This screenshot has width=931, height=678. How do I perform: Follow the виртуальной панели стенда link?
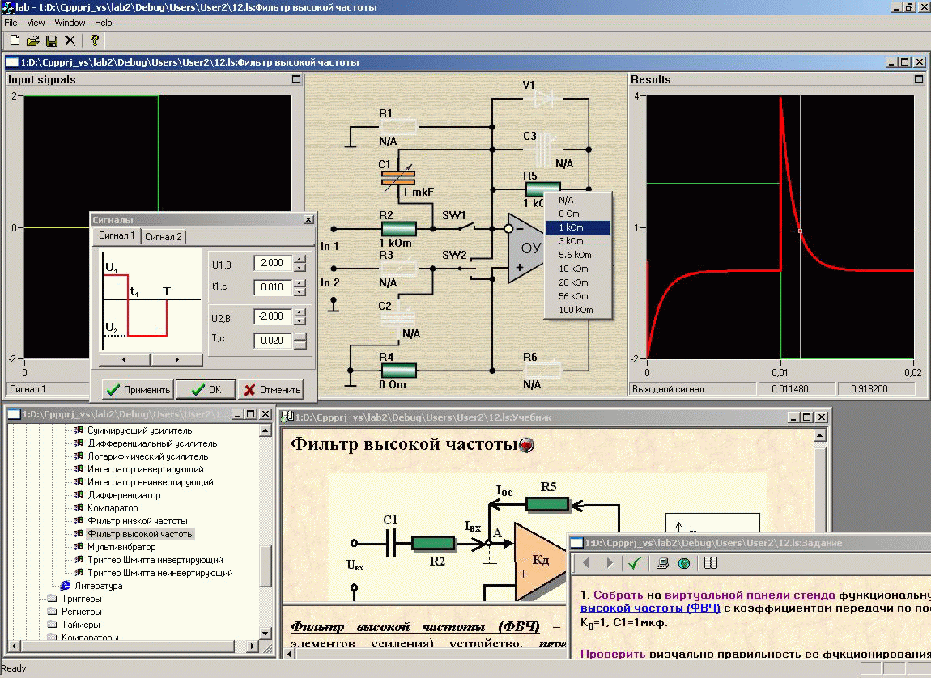tap(750, 595)
